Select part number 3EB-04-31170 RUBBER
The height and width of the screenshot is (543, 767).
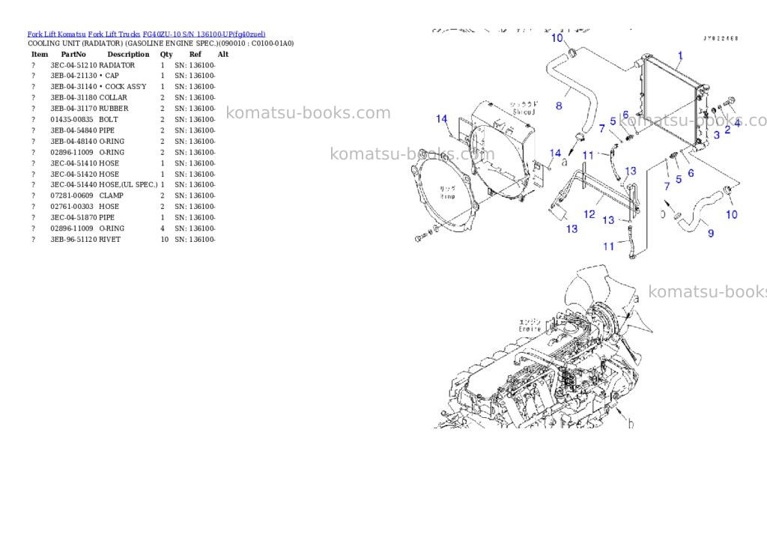tap(90, 109)
